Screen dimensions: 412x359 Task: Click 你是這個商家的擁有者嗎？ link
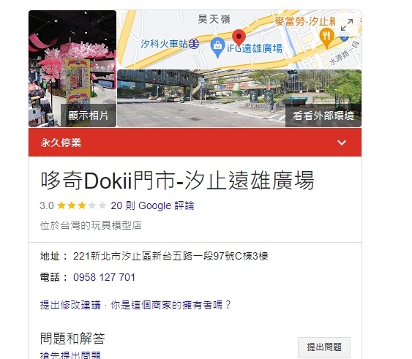coord(171,305)
